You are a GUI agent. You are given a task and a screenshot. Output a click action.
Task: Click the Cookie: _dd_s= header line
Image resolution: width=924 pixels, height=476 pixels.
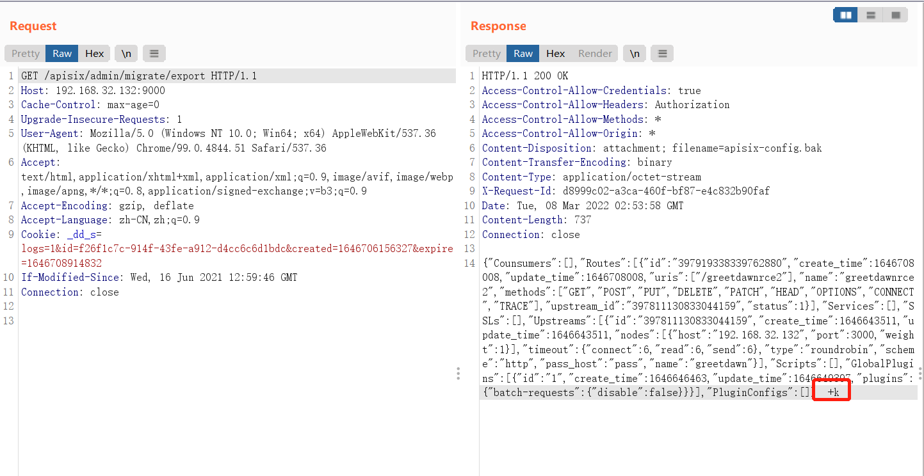(237, 249)
